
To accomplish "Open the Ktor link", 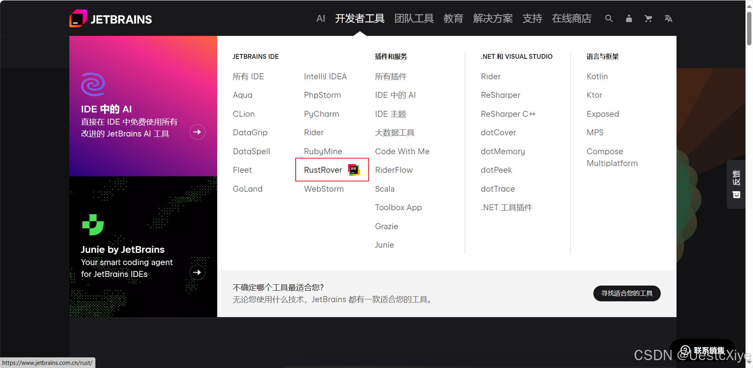I will coord(594,95).
